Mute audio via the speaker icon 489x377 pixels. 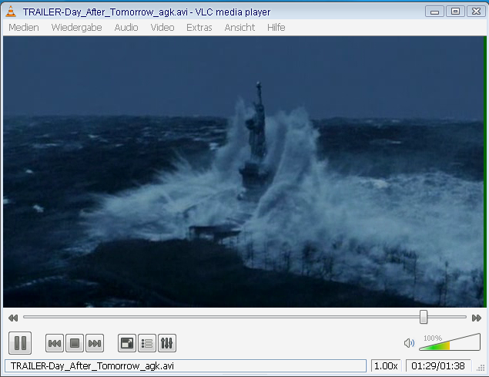[409, 343]
